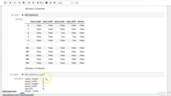Select the petal_length column header
Screen dimensions: 171x96
(59, 22)
